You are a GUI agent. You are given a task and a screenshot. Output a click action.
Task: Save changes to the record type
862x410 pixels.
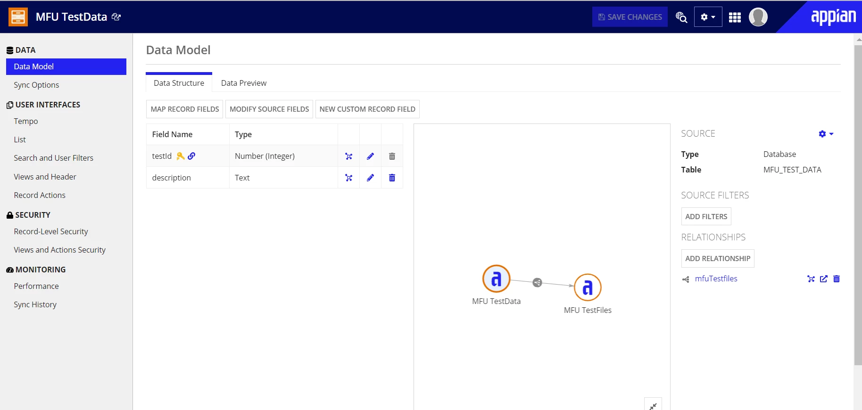click(630, 17)
